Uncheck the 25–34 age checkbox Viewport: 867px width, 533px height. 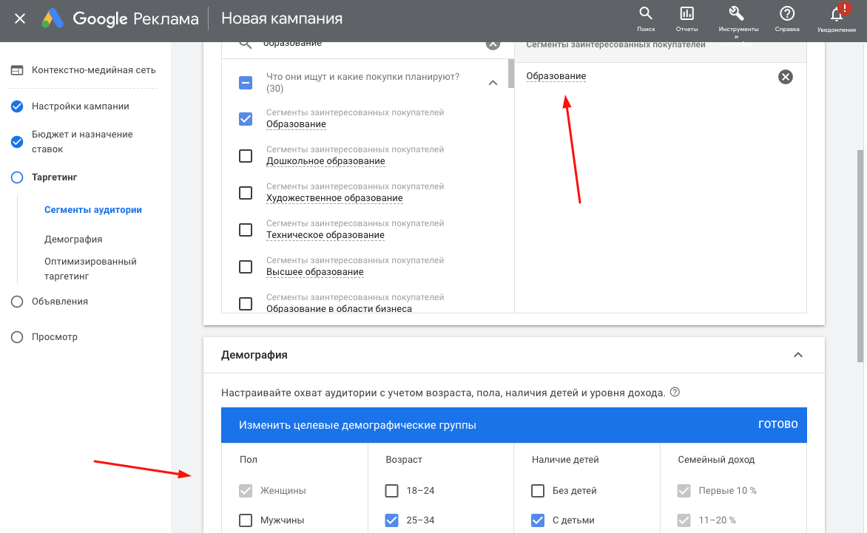point(391,520)
